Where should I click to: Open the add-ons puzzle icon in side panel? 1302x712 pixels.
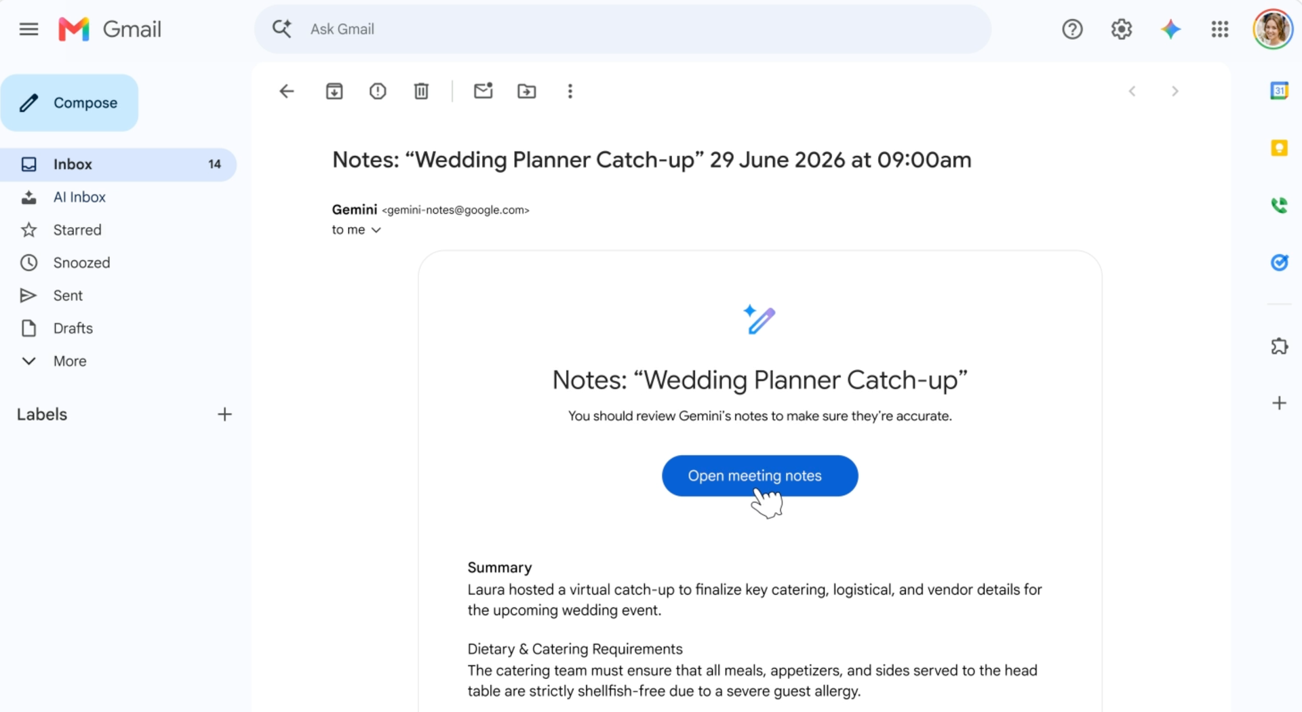tap(1279, 346)
